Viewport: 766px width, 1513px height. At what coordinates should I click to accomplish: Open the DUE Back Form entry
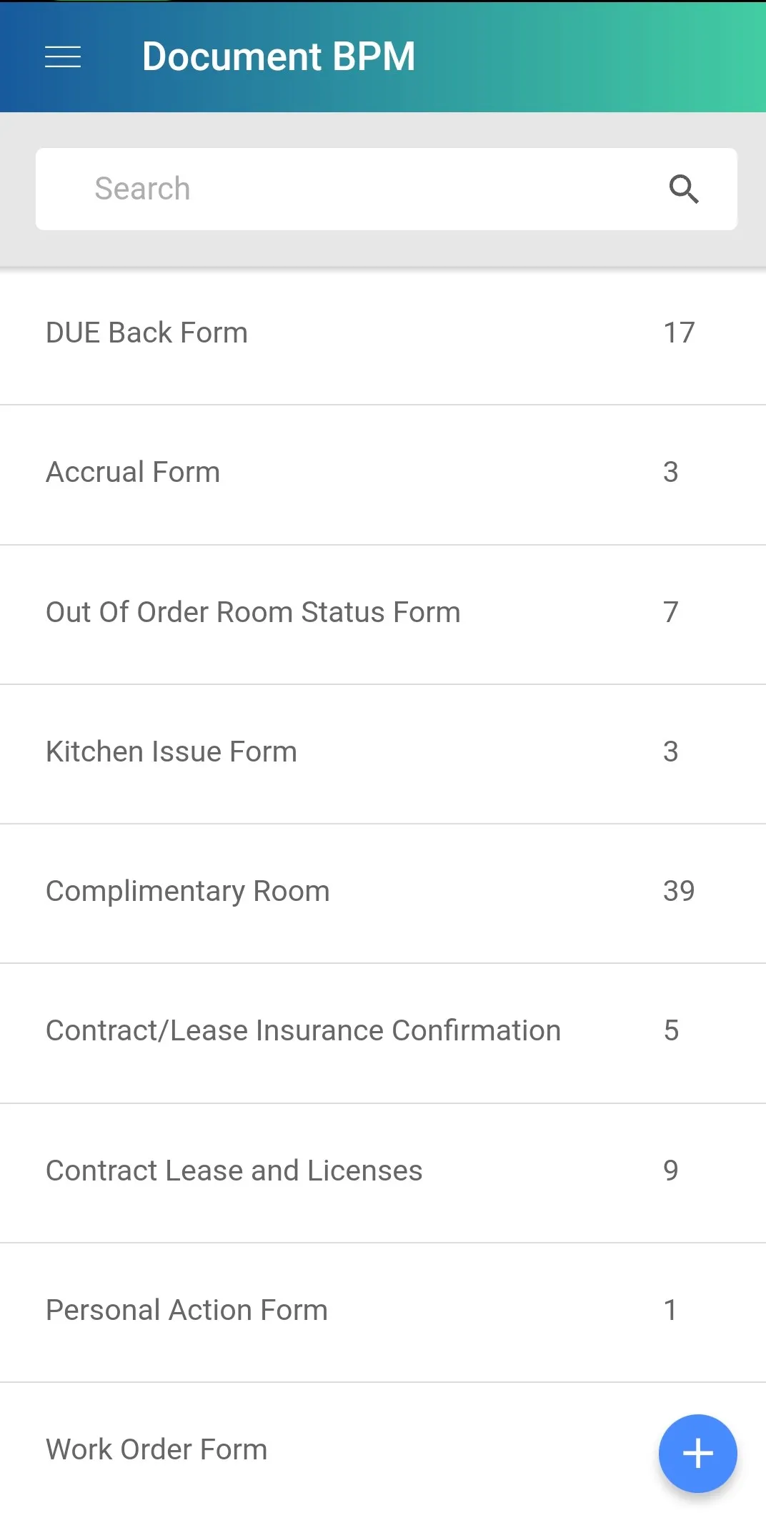pos(383,334)
